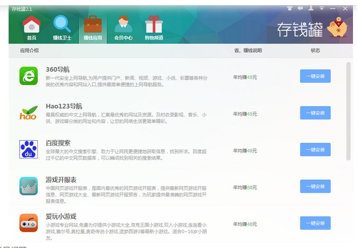Click the 百度搜索 title text
The image size is (357, 248).
(58, 143)
